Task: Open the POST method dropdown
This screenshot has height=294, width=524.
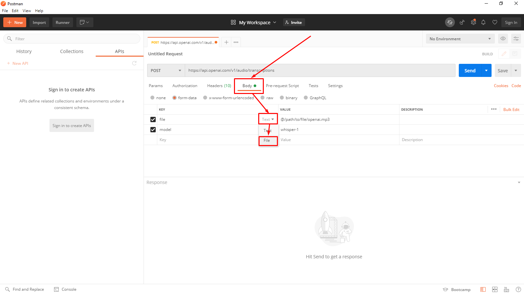Action: coord(166,70)
